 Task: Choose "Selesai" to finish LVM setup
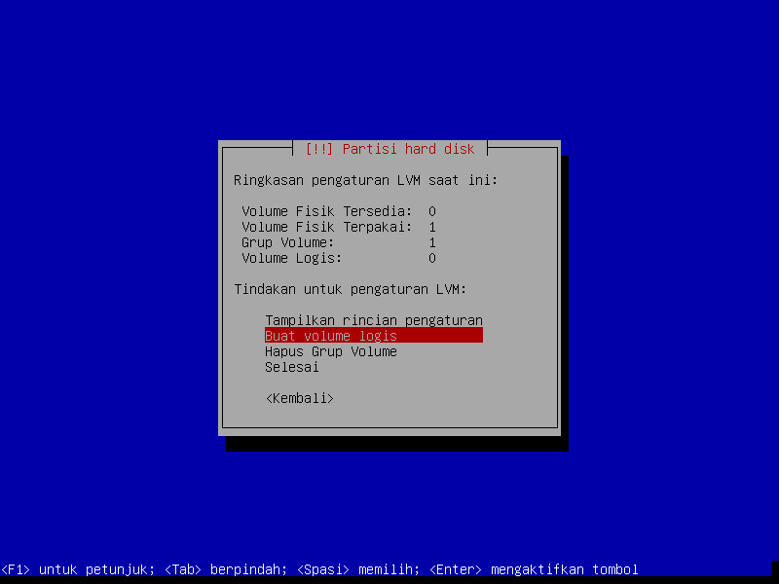pyautogui.click(x=291, y=367)
